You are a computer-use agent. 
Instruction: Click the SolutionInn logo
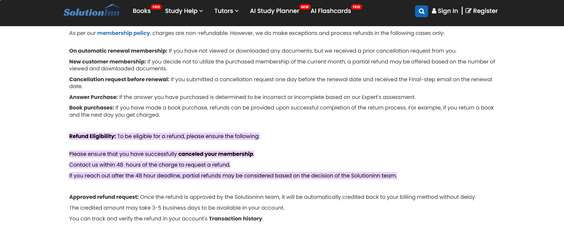pyautogui.click(x=92, y=11)
